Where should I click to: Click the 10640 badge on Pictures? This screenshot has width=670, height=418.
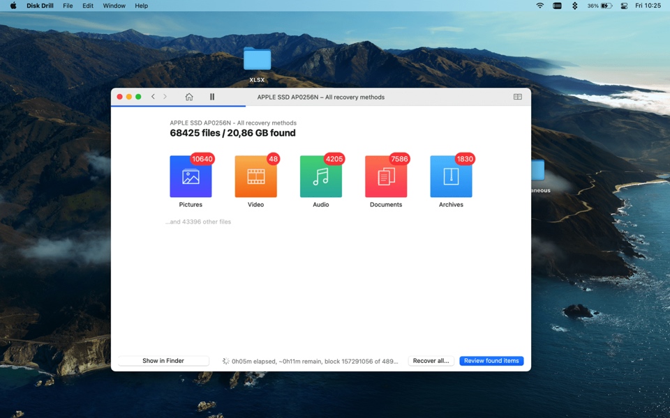202,159
